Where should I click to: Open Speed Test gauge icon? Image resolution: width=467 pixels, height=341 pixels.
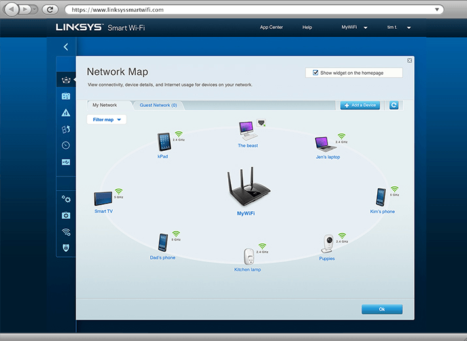click(x=66, y=146)
